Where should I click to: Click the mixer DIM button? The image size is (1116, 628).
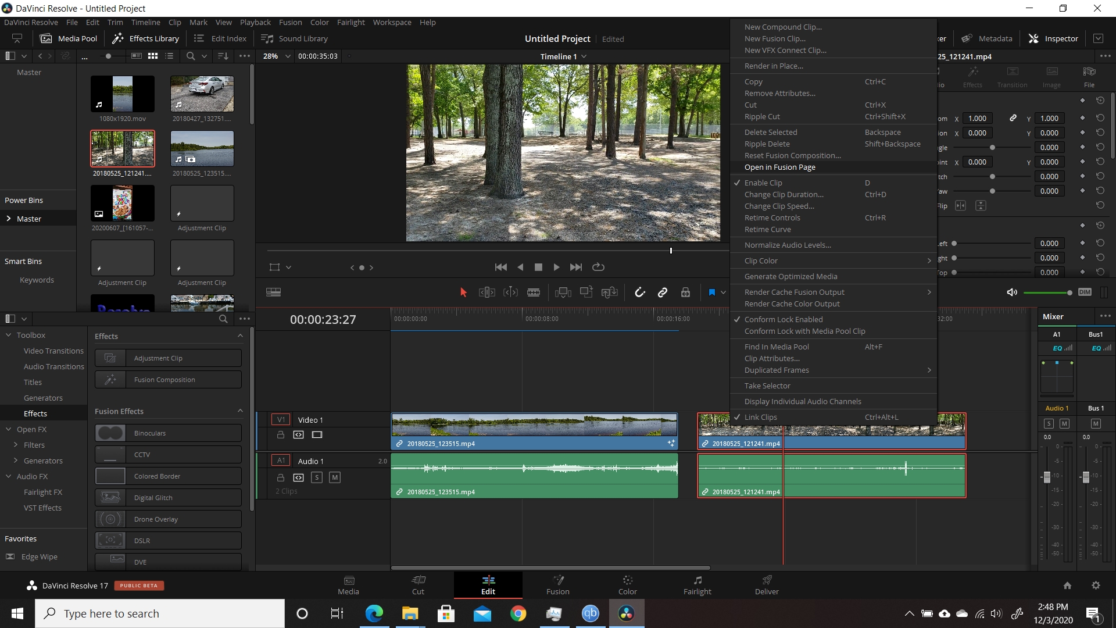[x=1085, y=292]
